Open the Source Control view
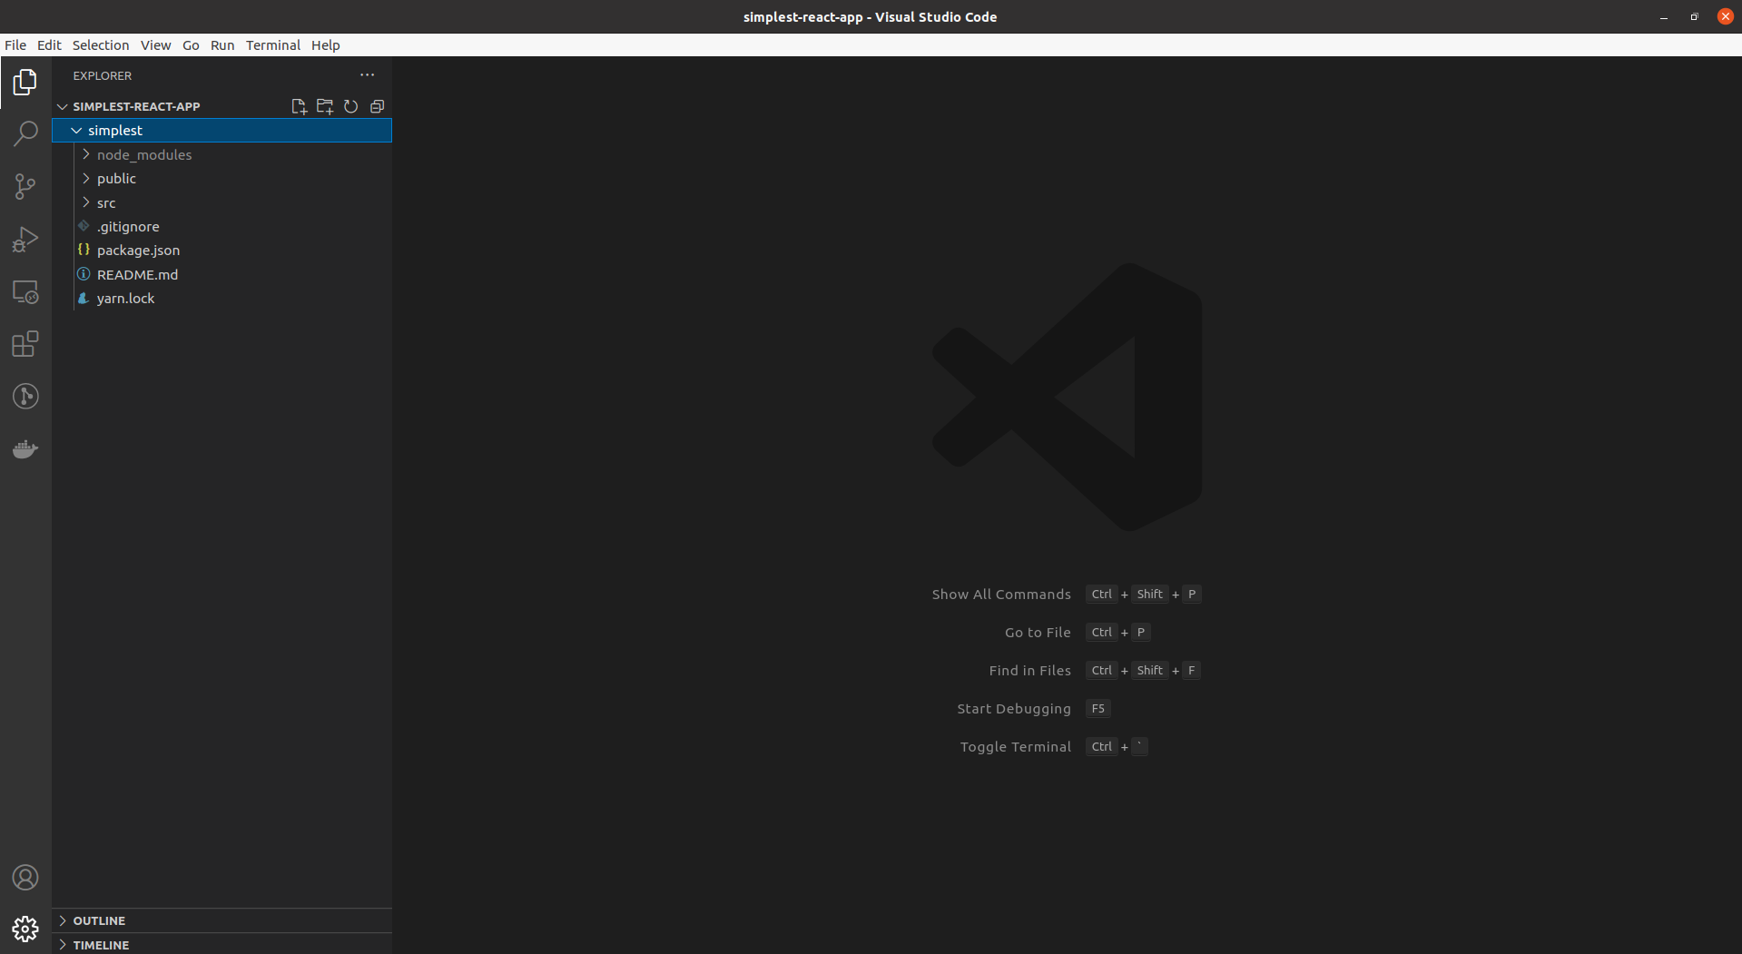This screenshot has width=1742, height=954. click(x=25, y=187)
